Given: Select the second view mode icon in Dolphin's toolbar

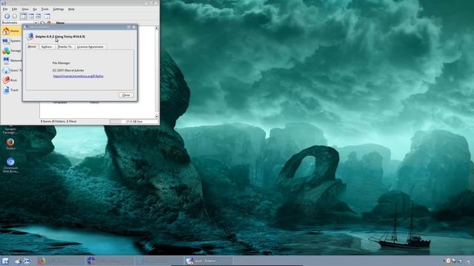Looking at the screenshot, I should (31, 16).
